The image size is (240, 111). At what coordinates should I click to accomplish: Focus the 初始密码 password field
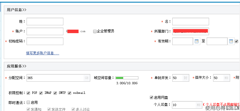point(45,41)
